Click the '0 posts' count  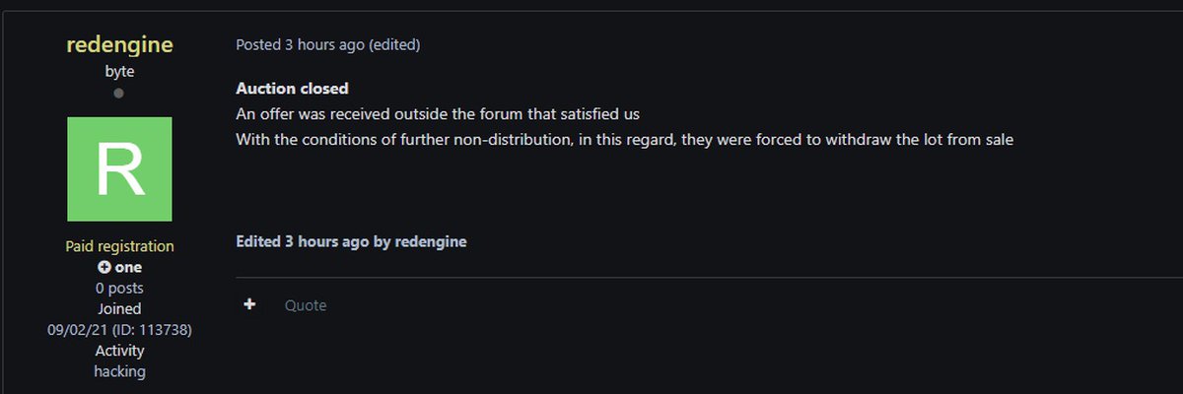[119, 288]
